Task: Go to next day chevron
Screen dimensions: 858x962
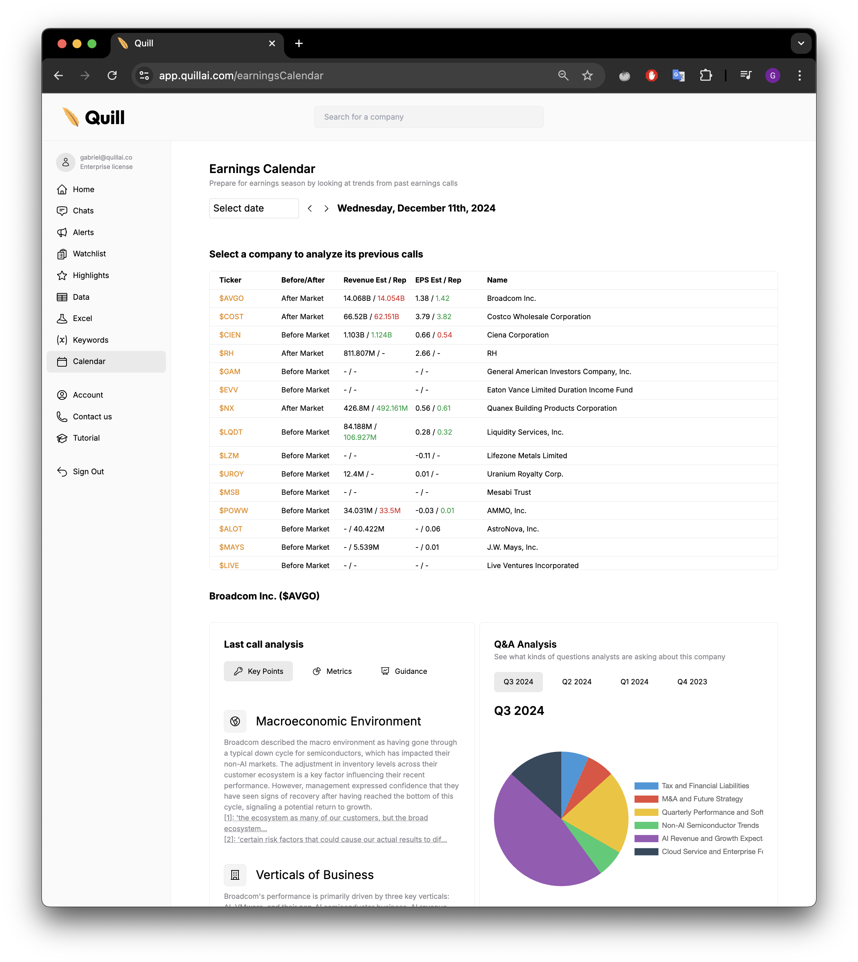Action: (x=326, y=209)
